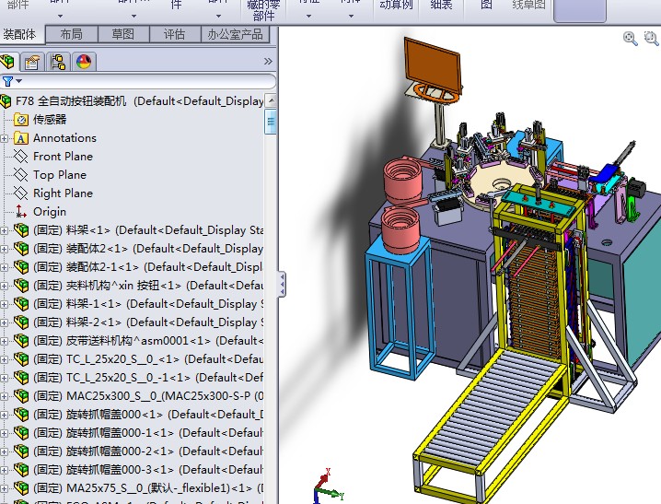Viewport: 661px width, 504px height.
Task: Switch to the 布局 ribbon tab
Action: (71, 34)
